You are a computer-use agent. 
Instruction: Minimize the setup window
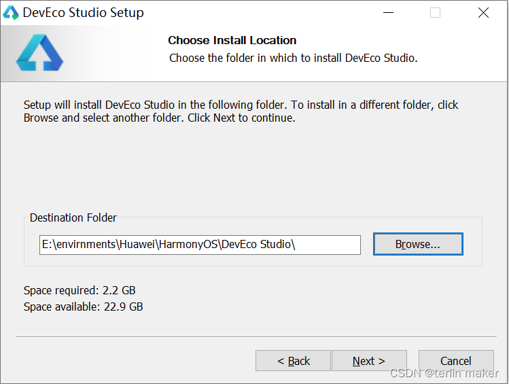click(x=388, y=13)
